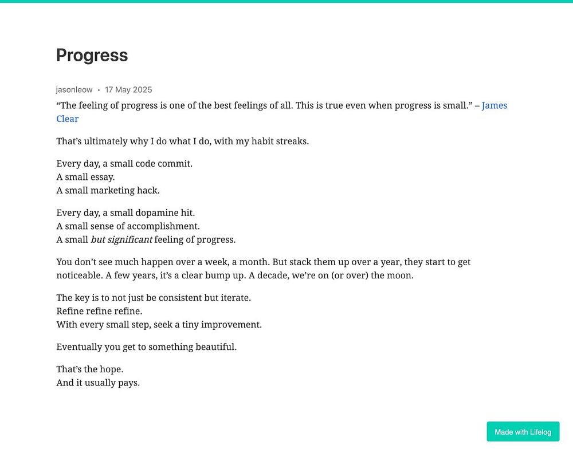Click the 'consistent but iterate' line
573x453 pixels.
[x=154, y=298]
